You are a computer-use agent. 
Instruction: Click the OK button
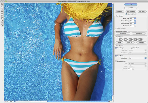point(131,4)
